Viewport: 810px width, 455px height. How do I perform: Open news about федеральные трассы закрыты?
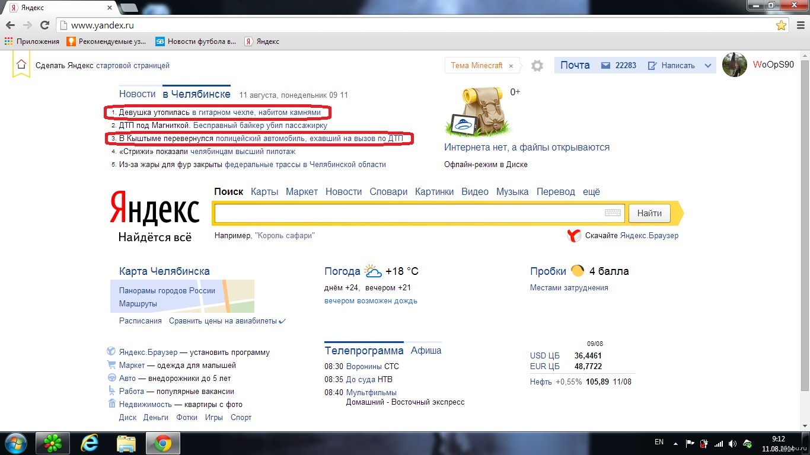pyautogui.click(x=253, y=164)
